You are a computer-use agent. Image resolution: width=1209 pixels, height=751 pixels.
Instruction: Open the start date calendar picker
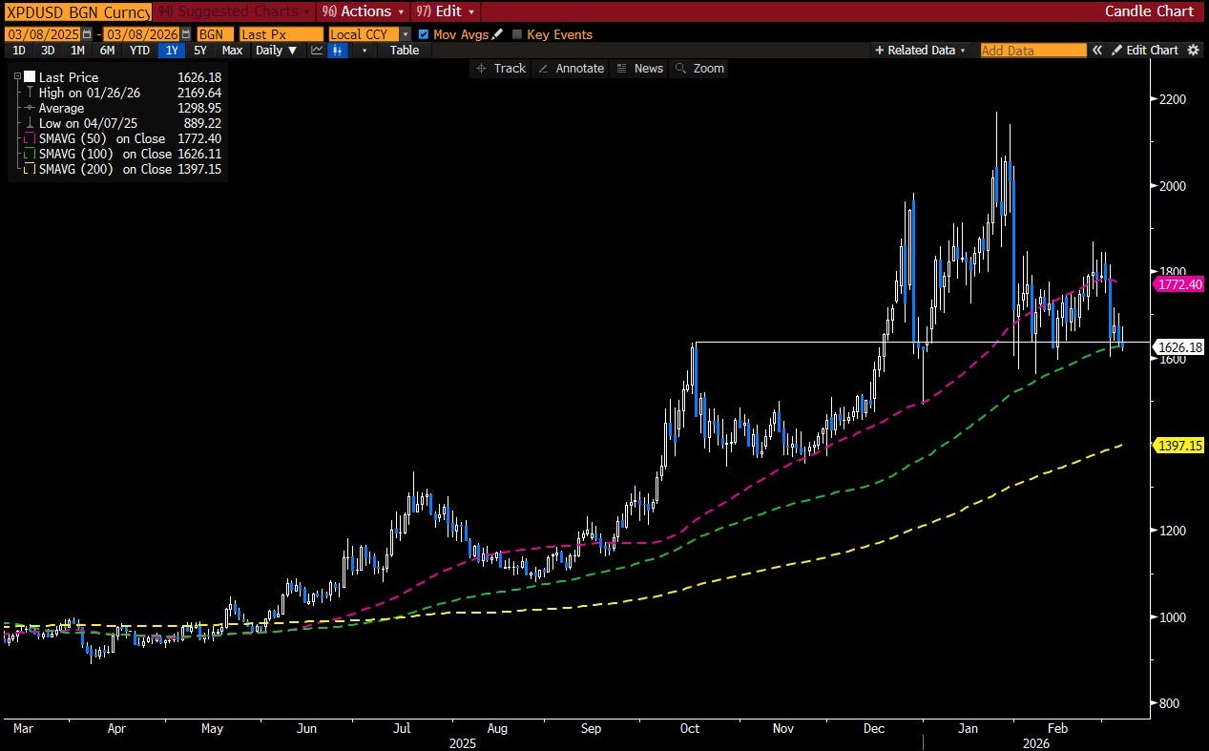coord(87,34)
